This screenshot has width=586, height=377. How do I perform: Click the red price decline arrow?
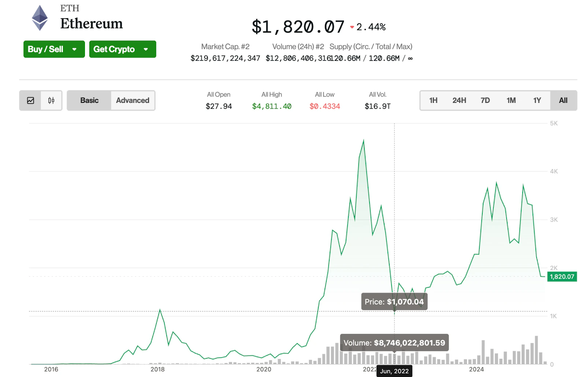tap(352, 27)
